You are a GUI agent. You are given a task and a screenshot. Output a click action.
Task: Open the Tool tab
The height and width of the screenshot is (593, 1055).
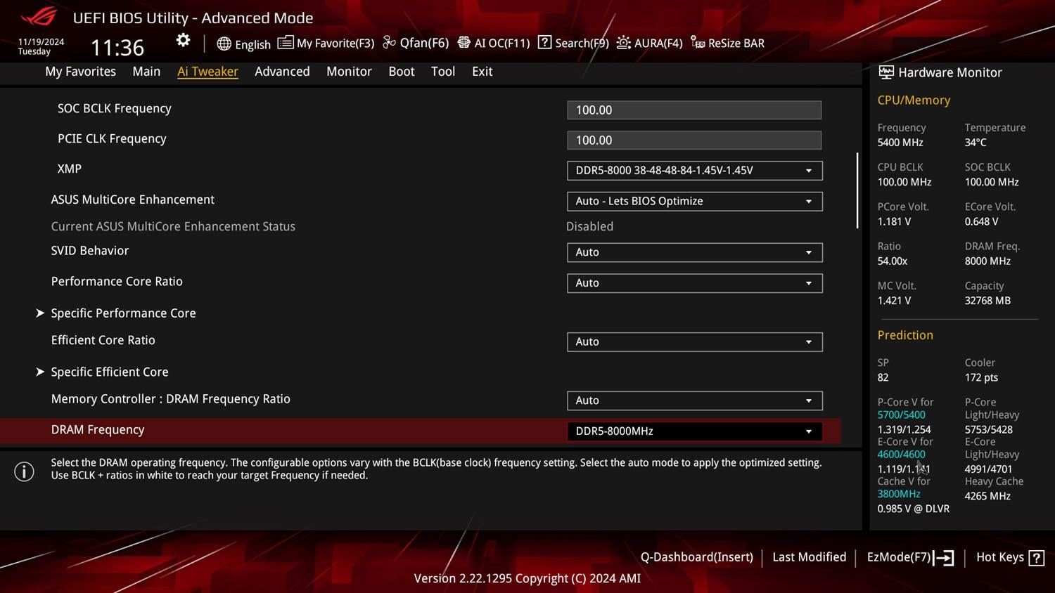point(443,72)
